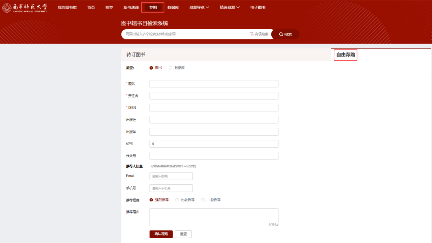The height and width of the screenshot is (243, 432).
Task: Click the Email input box
Action: point(171,176)
